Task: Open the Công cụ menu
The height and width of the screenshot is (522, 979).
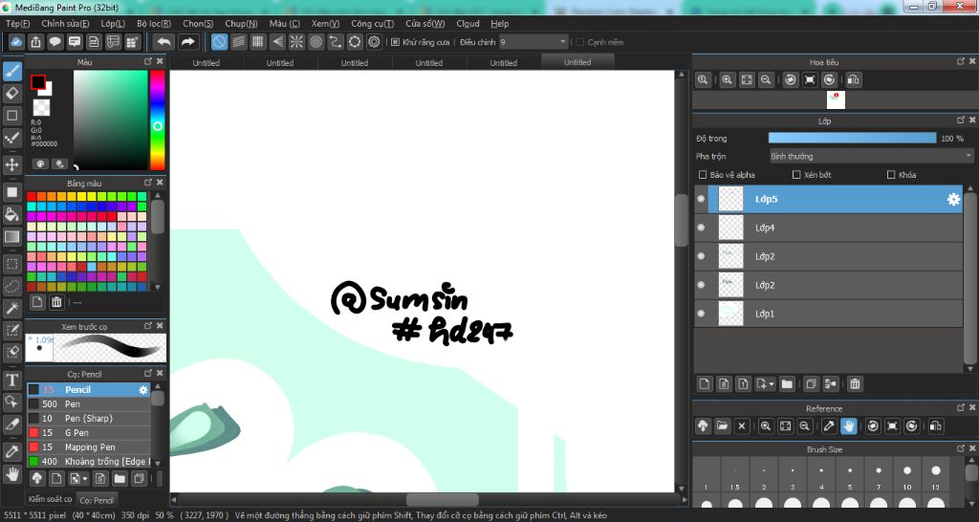Action: tap(372, 24)
